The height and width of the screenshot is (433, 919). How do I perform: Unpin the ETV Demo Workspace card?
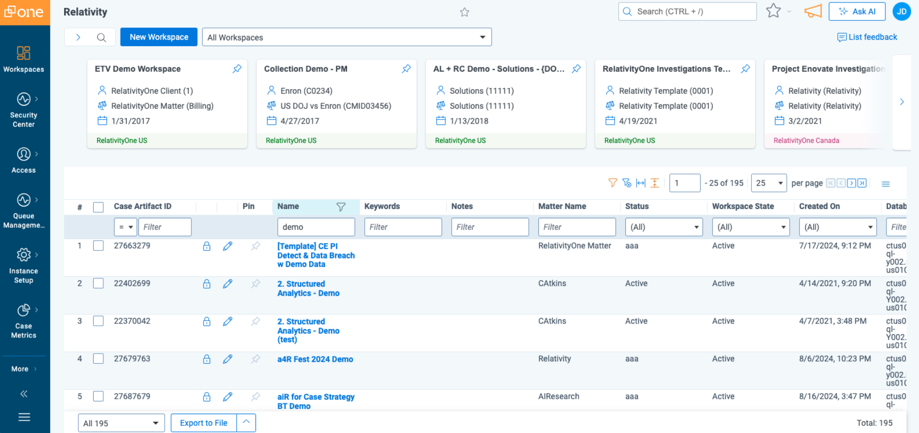click(237, 69)
